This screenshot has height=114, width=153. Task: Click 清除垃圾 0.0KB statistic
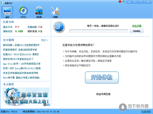click(13, 31)
